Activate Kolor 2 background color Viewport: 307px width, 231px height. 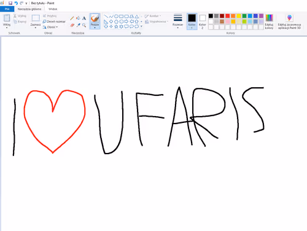(203, 22)
